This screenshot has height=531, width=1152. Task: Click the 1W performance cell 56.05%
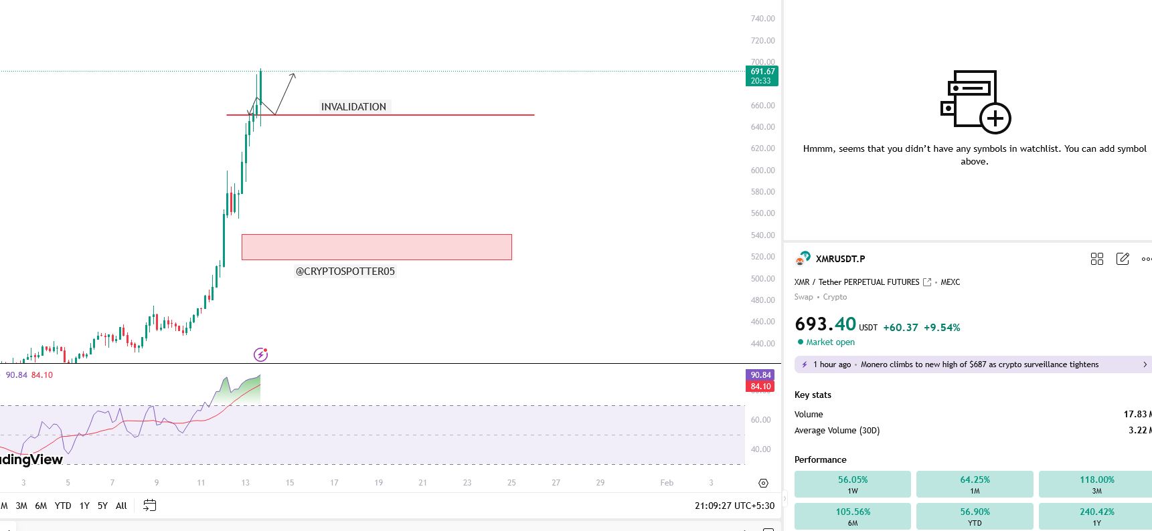[x=853, y=484]
